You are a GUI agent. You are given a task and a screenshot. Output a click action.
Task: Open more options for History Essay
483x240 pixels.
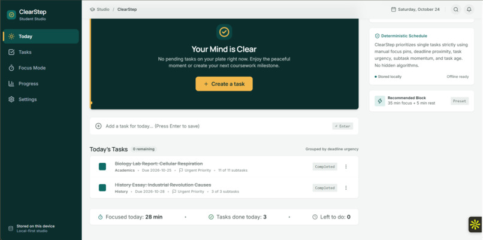pyautogui.click(x=346, y=188)
